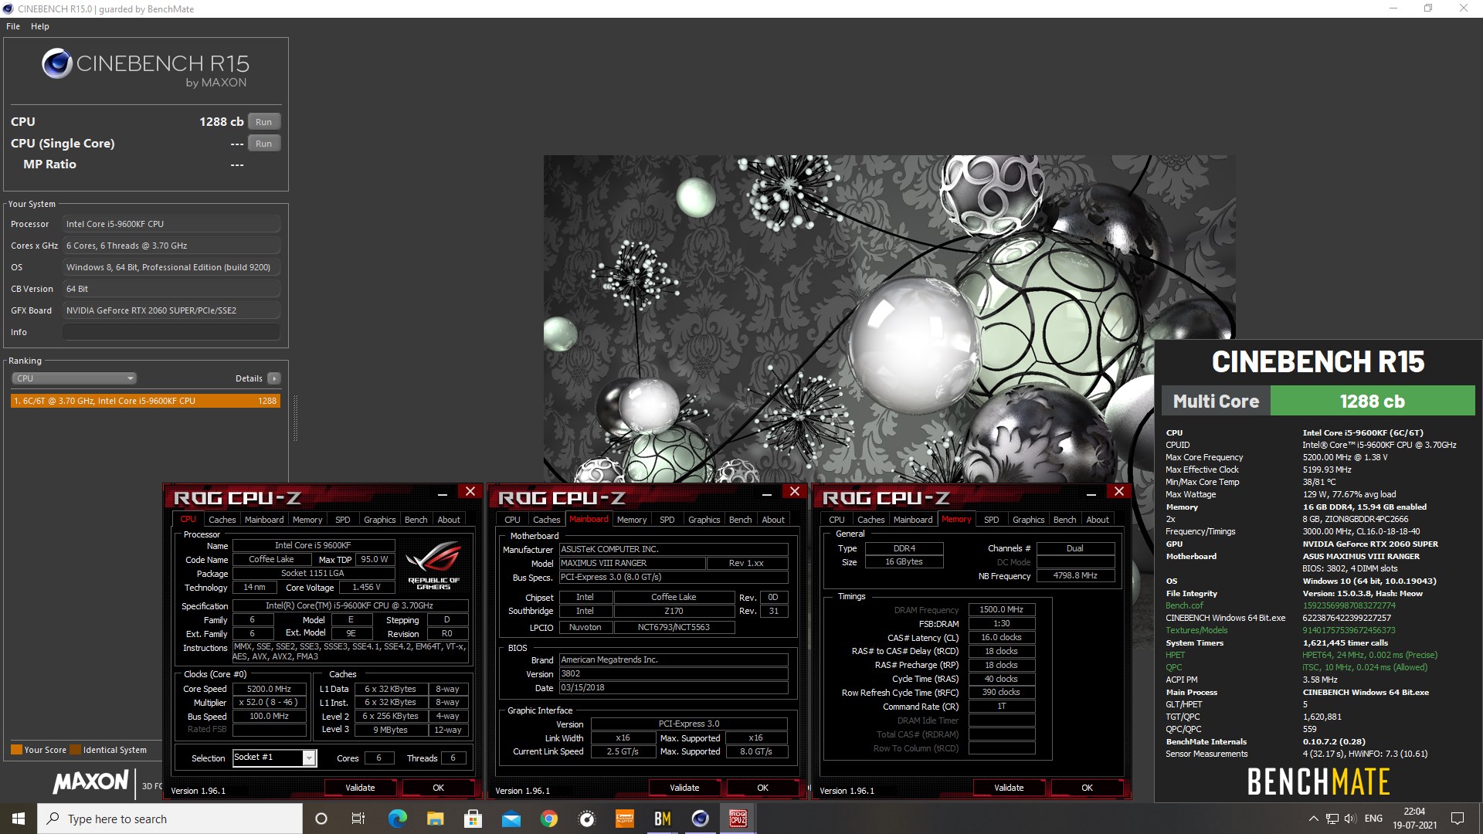This screenshot has width=1483, height=834.
Task: Open Mail app from taskbar
Action: click(511, 819)
